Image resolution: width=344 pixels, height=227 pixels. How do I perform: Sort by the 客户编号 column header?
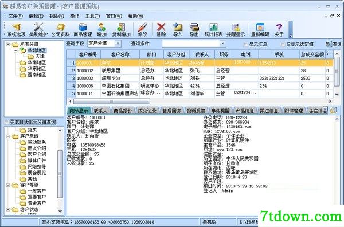88,54
